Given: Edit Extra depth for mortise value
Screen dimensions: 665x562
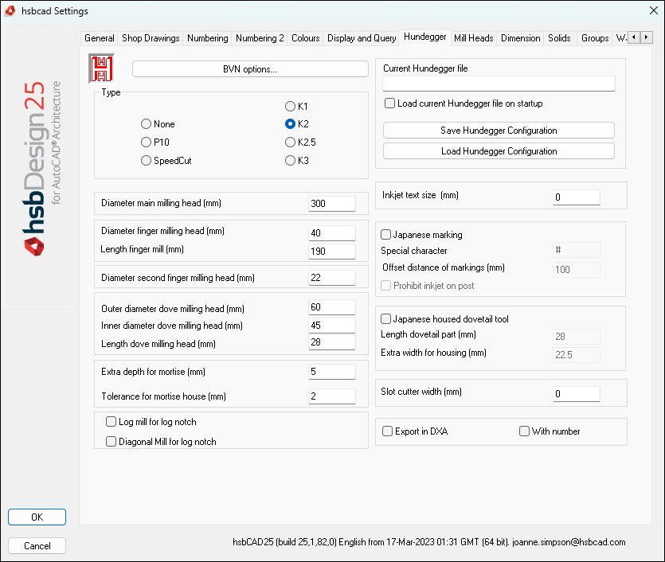Looking at the screenshot, I should [x=331, y=371].
